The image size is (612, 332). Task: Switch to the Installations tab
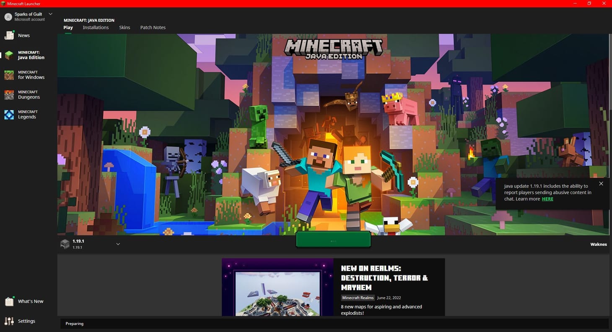(96, 27)
